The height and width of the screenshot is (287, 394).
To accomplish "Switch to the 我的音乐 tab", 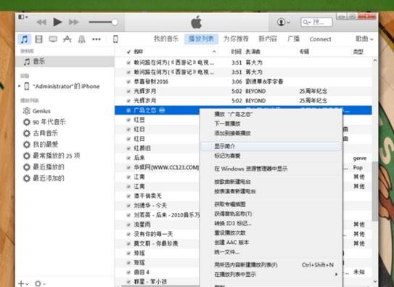I will (166, 39).
